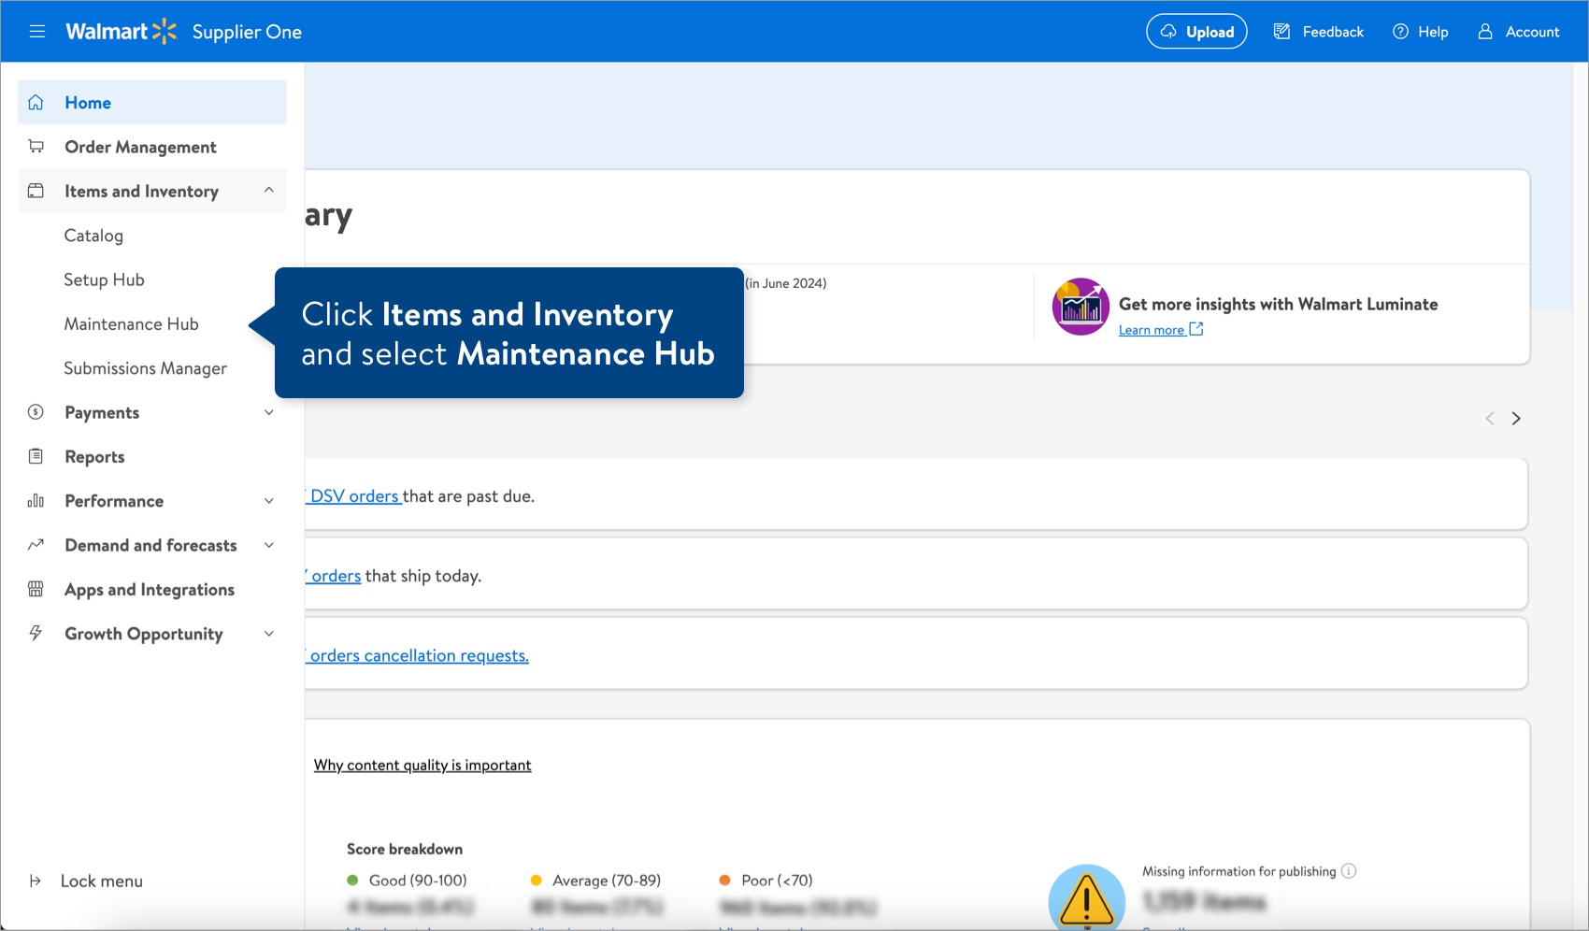The width and height of the screenshot is (1589, 931).
Task: Click the Upload button
Action: 1196,31
